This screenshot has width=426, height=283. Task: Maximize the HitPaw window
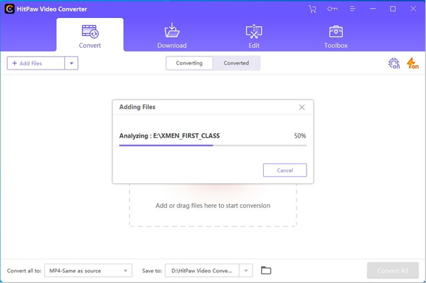[x=393, y=9]
